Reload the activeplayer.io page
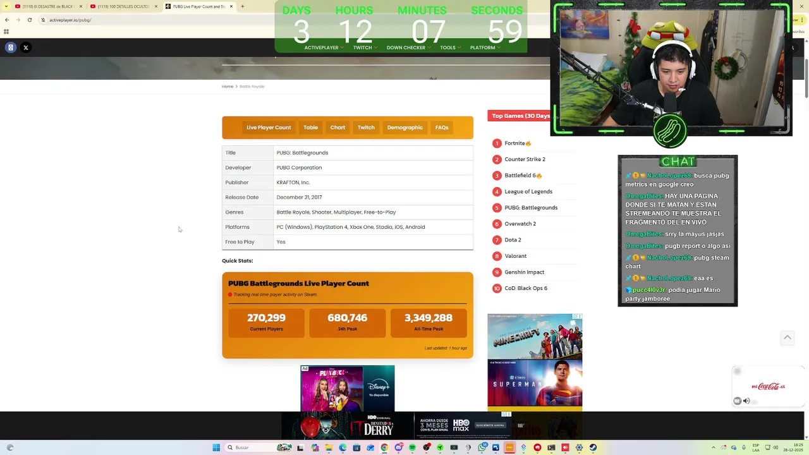Screen dimensions: 809x455 (x=30, y=20)
